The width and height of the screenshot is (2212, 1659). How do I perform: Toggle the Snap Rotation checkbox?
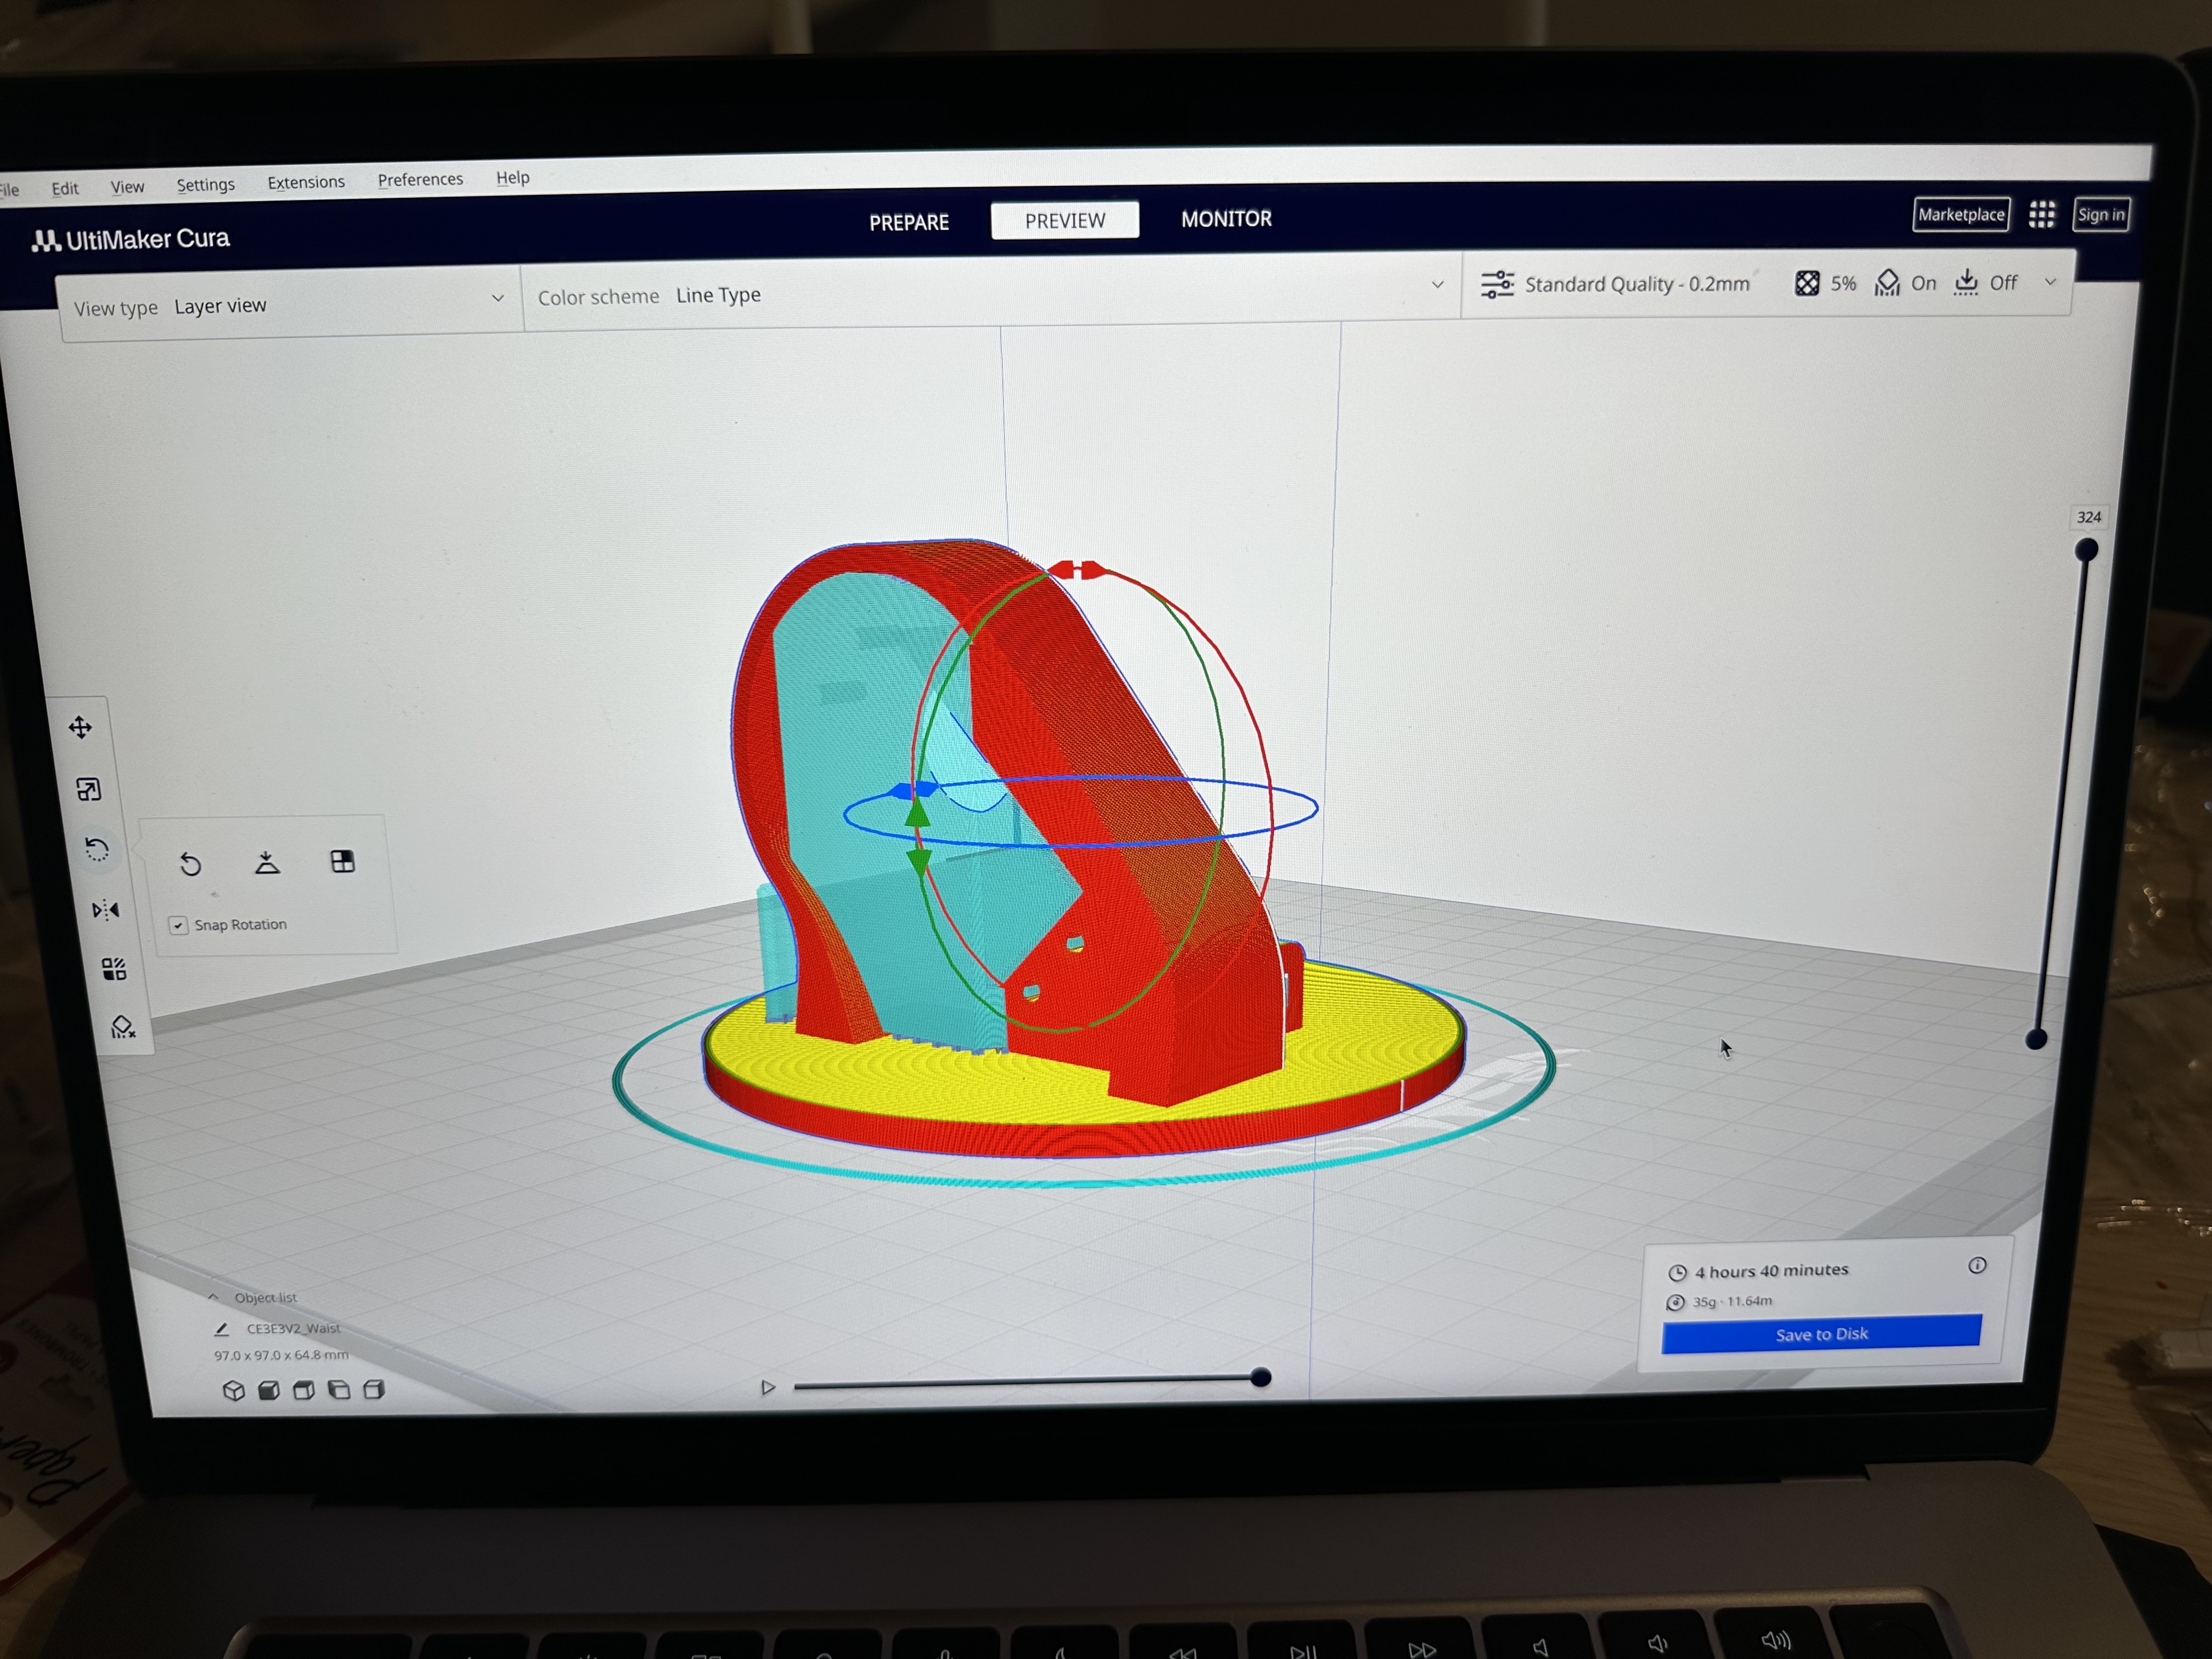178,926
